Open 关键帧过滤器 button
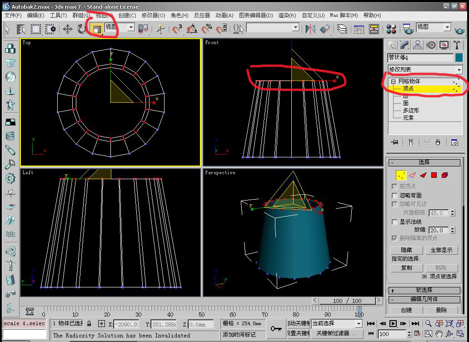 coord(337,333)
